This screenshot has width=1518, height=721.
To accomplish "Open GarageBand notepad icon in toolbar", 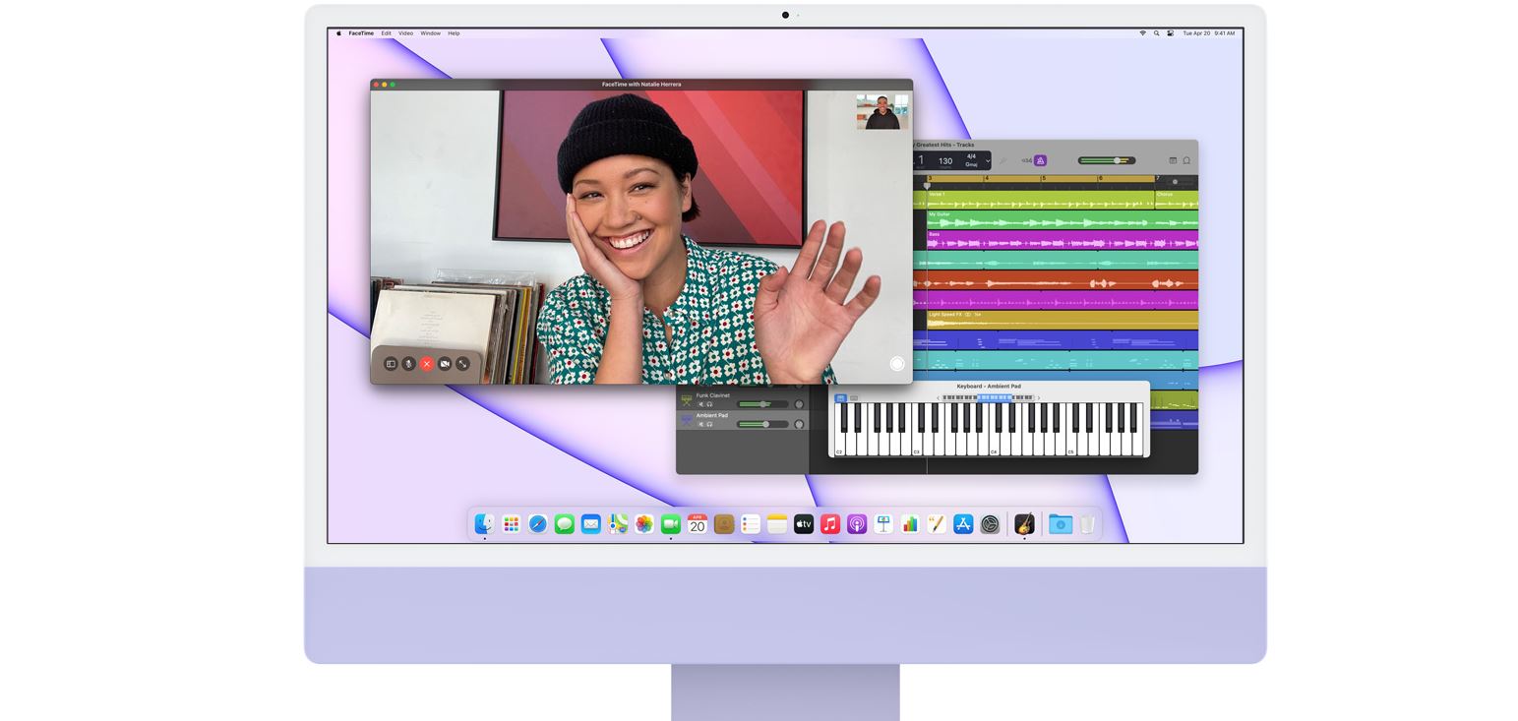I will coord(1173,160).
